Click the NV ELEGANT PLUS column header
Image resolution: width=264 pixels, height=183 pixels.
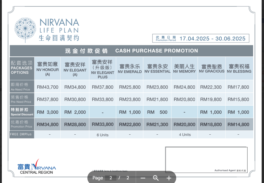(x=103, y=69)
